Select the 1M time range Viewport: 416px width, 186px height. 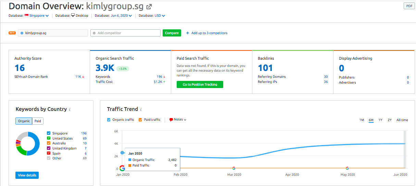pos(362,120)
